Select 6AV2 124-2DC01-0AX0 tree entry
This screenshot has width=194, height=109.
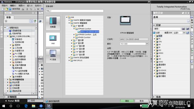(x=90, y=31)
